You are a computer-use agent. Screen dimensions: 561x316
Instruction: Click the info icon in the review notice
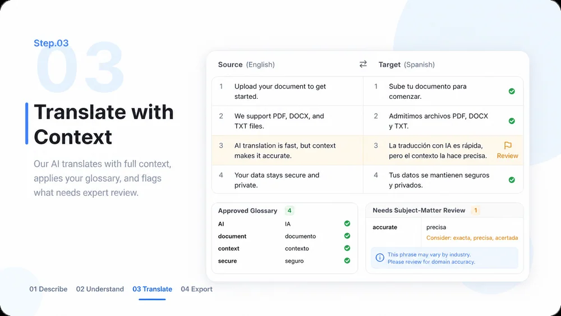(x=380, y=258)
